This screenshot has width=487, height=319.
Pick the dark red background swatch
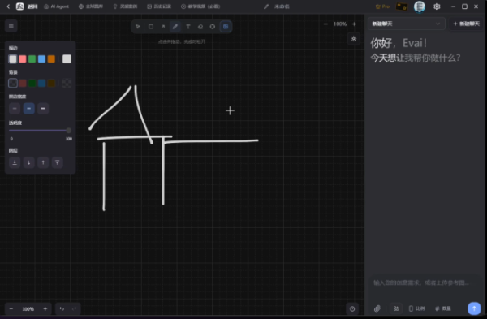(x=23, y=83)
